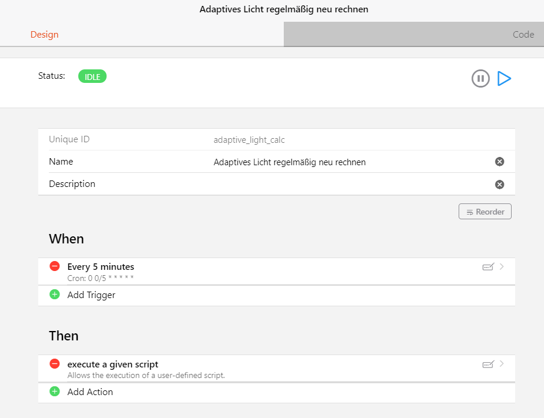The height and width of the screenshot is (418, 544).
Task: Edit the cron trigger with the pencil icon
Action: point(488,267)
